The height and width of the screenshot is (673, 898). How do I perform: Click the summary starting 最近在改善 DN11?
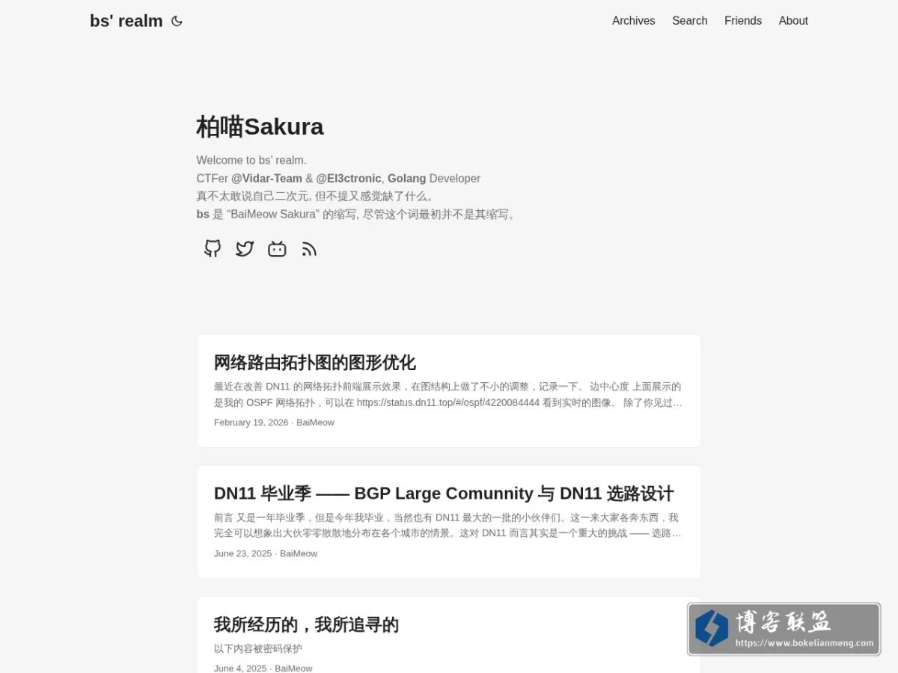click(x=448, y=395)
